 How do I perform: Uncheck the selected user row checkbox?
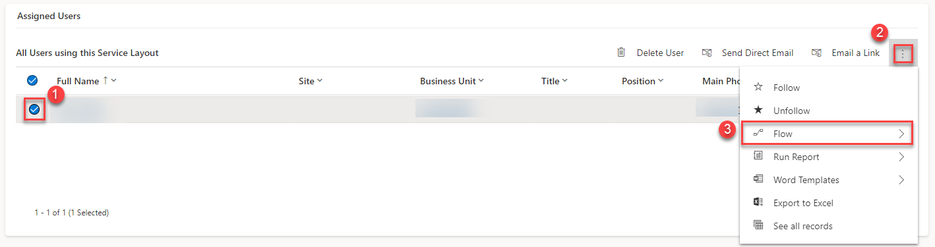click(x=34, y=109)
